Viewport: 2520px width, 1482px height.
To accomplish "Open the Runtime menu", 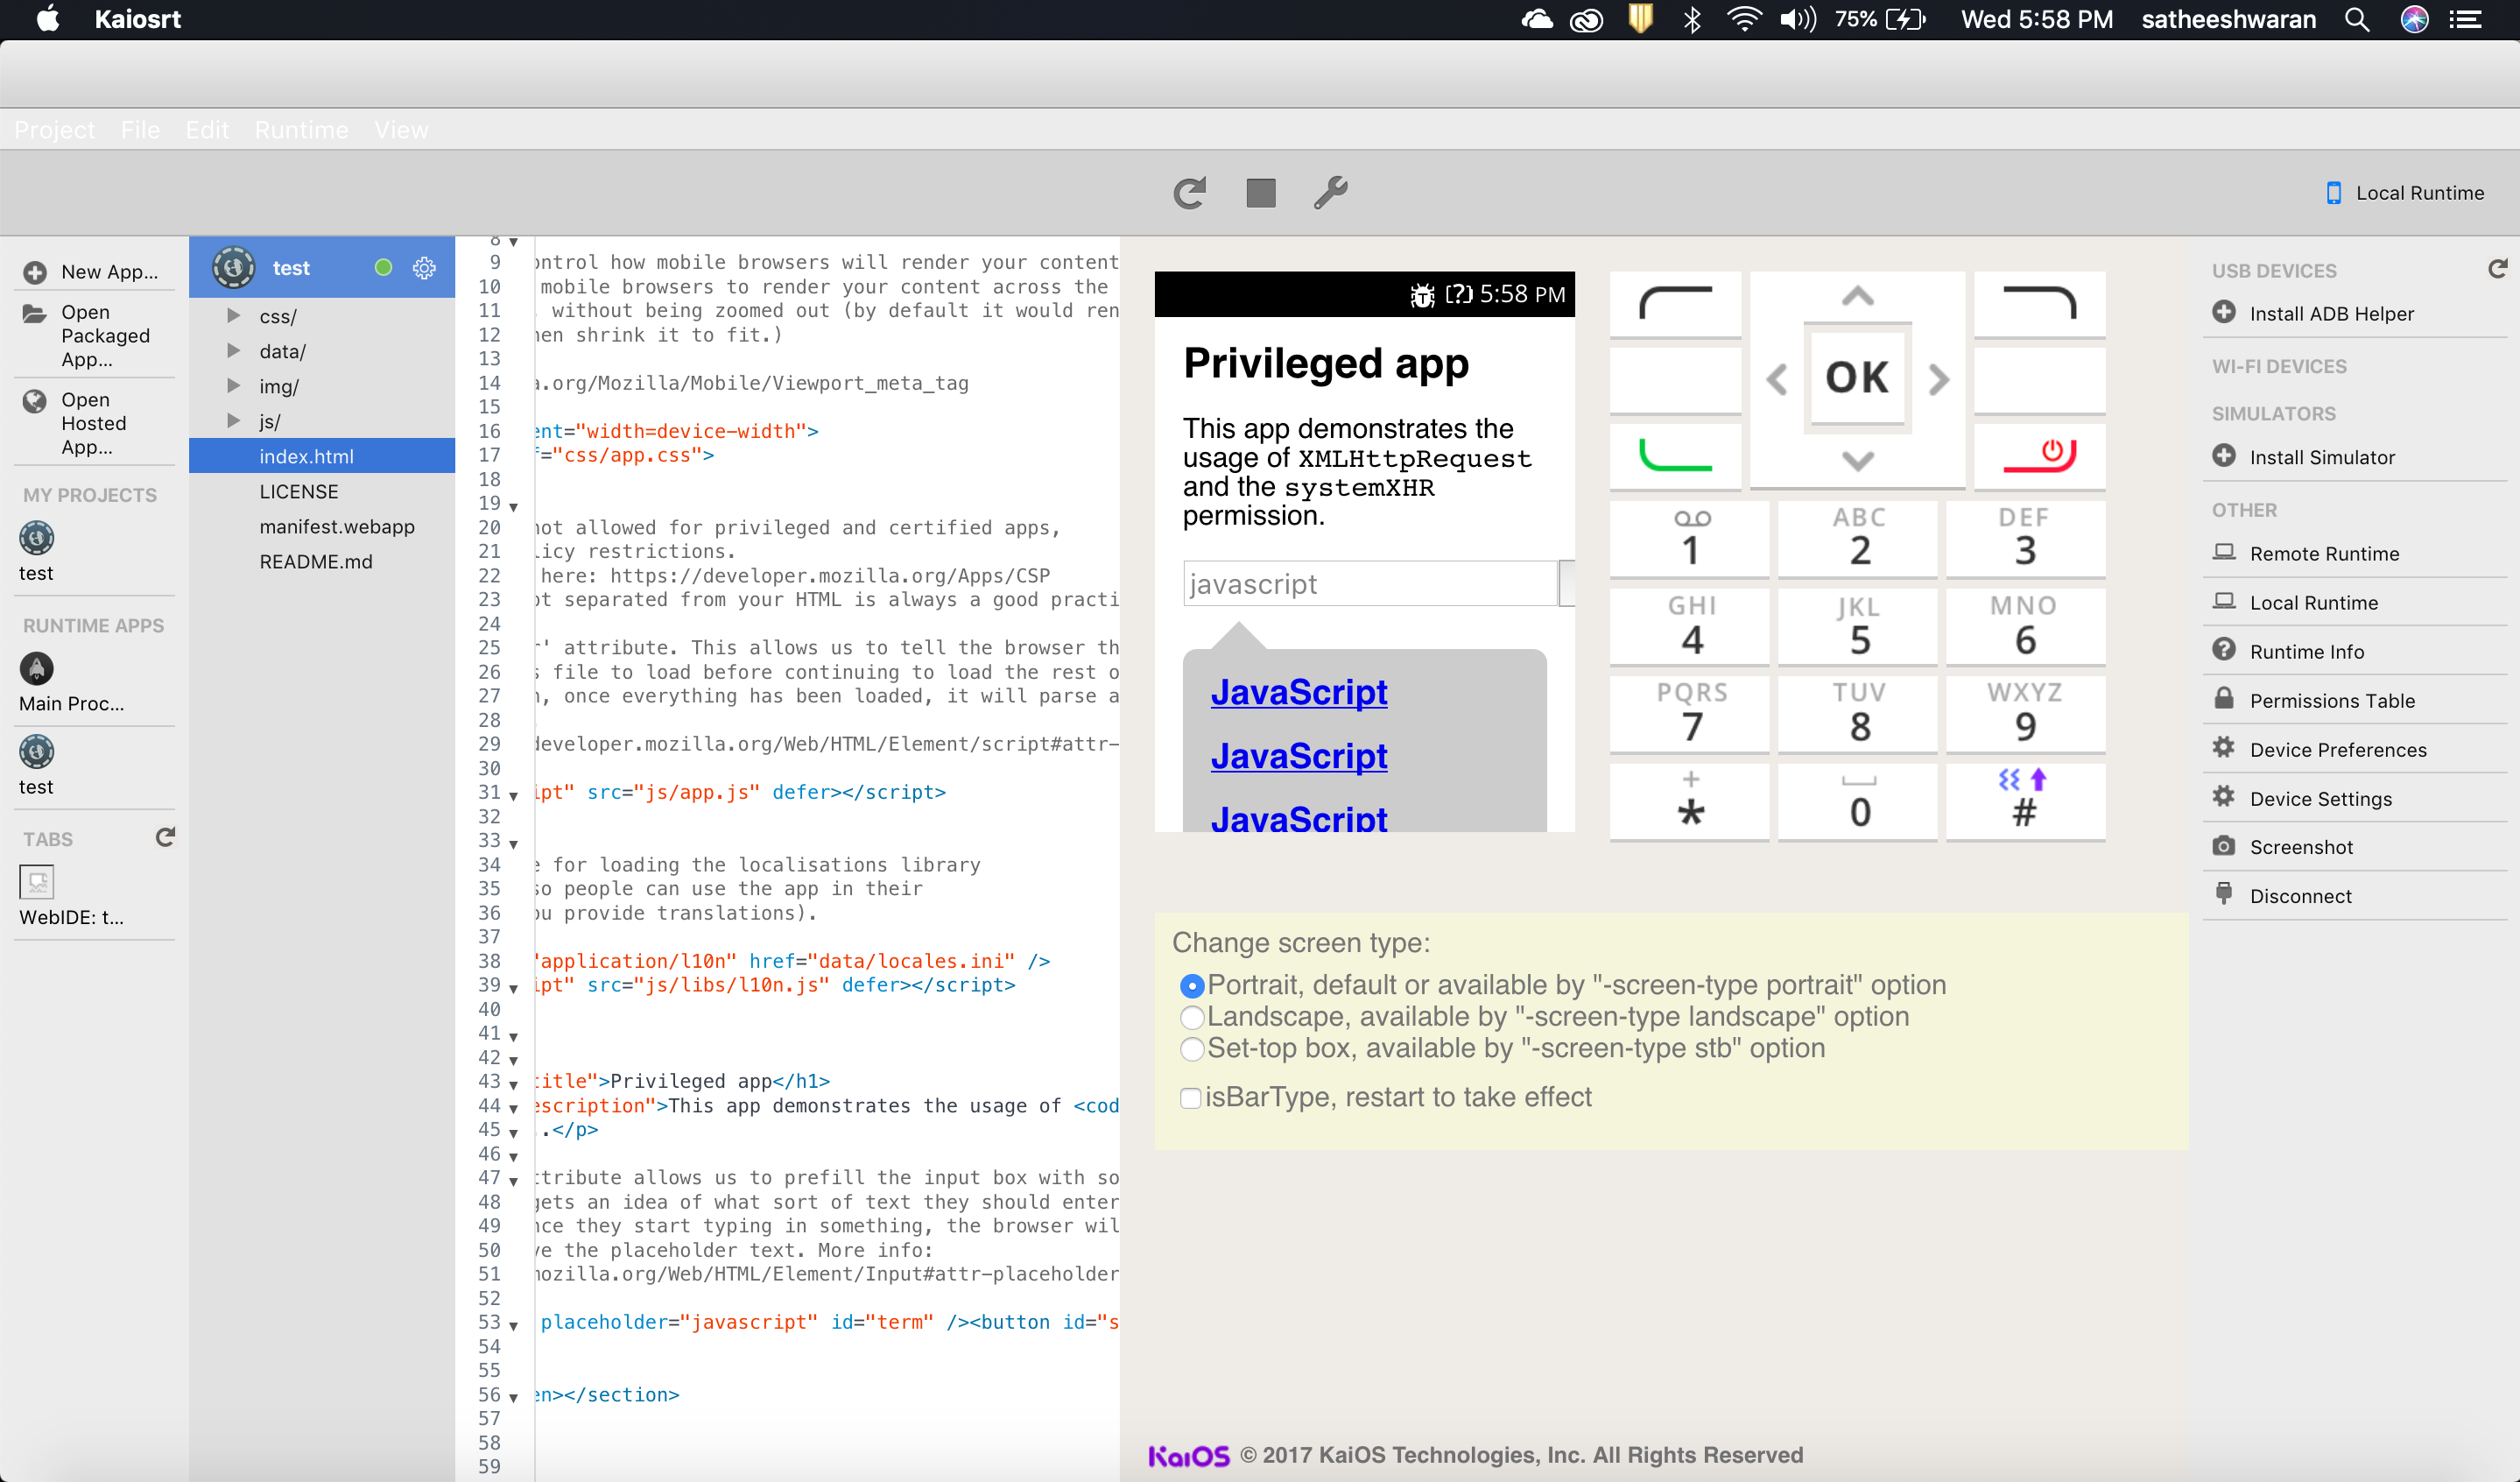I will [x=301, y=130].
